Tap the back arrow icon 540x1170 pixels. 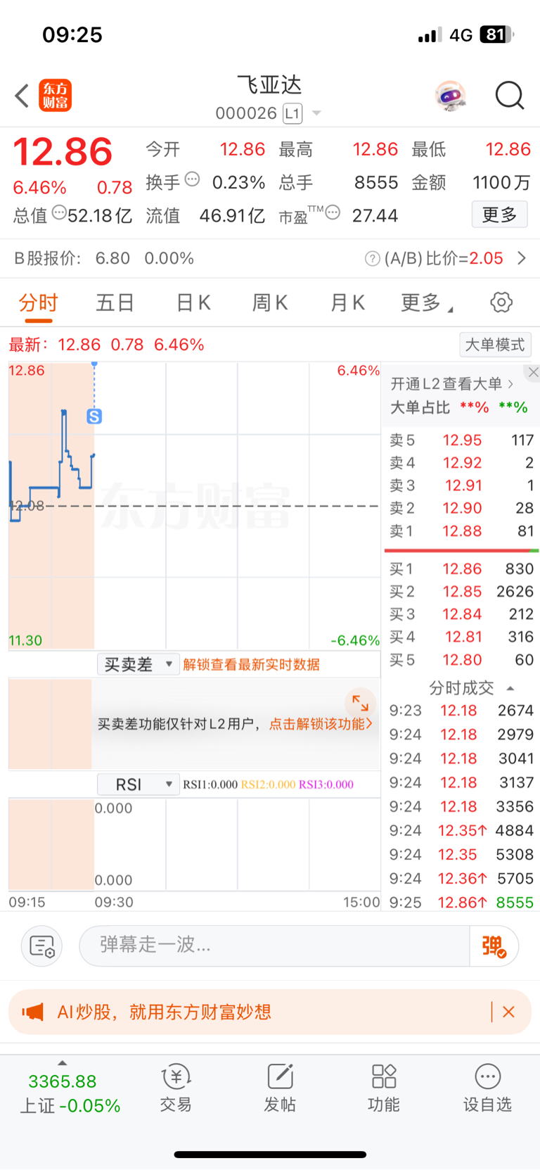coord(22,96)
